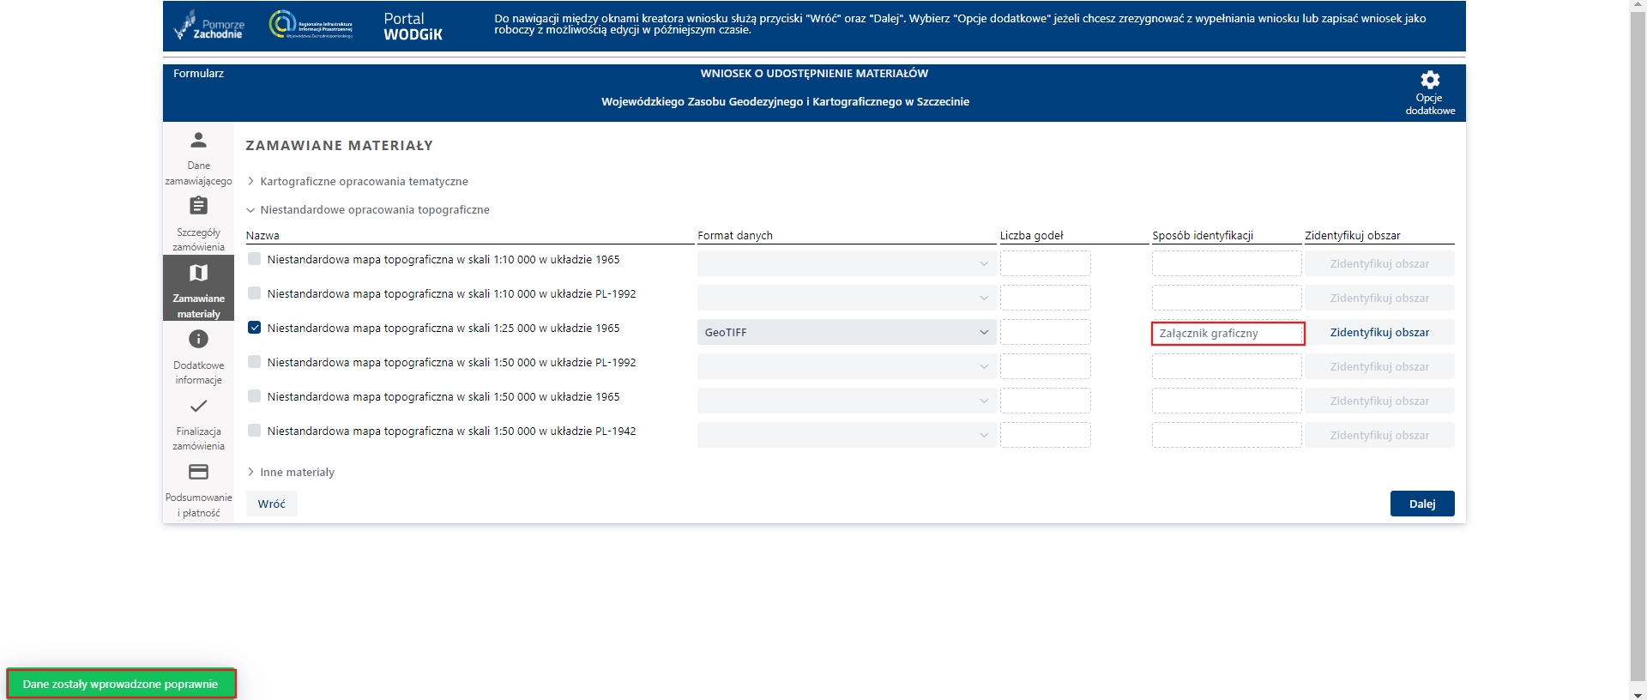Open the clipboard icon Szczegóły zamówienia step
Viewport: 1647px width, 700px height.
[198, 206]
